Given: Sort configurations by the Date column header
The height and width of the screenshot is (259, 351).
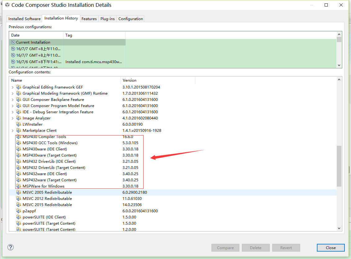Looking at the screenshot, I should [36, 35].
